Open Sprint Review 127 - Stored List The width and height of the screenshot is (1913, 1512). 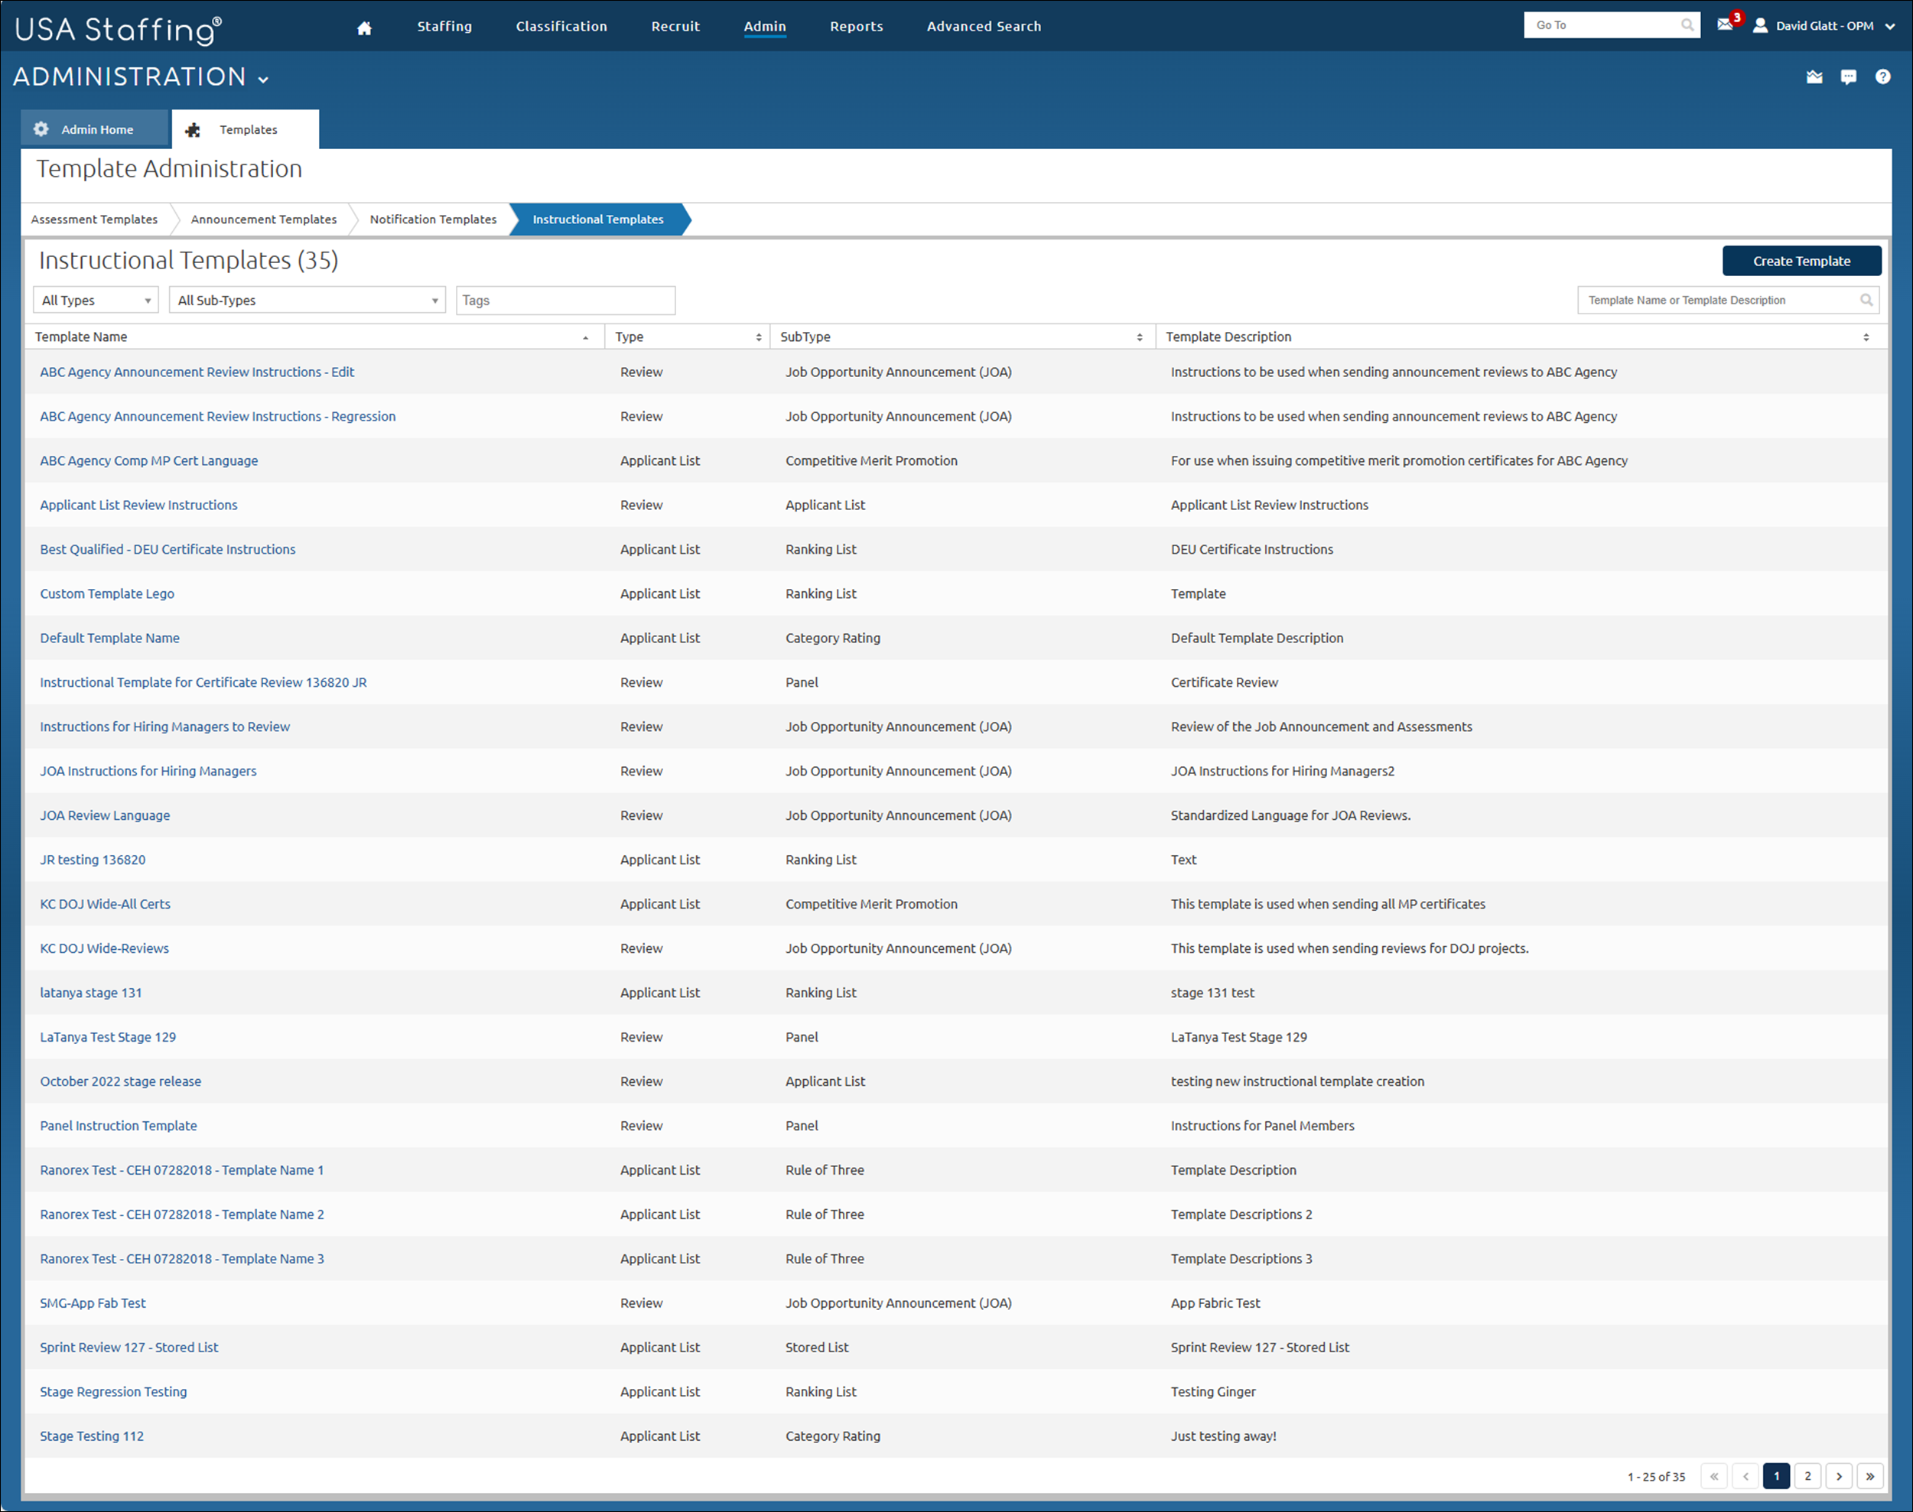129,1348
